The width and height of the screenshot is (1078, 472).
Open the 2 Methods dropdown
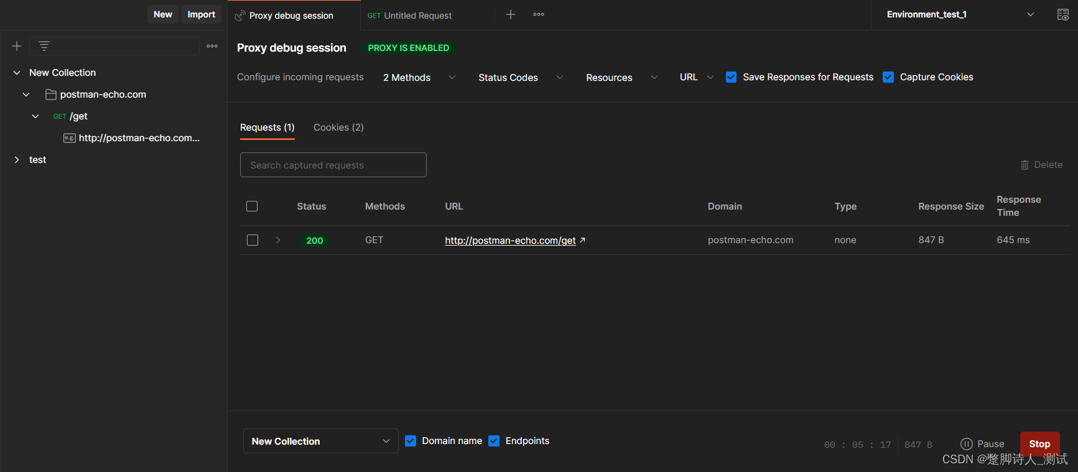tap(419, 77)
